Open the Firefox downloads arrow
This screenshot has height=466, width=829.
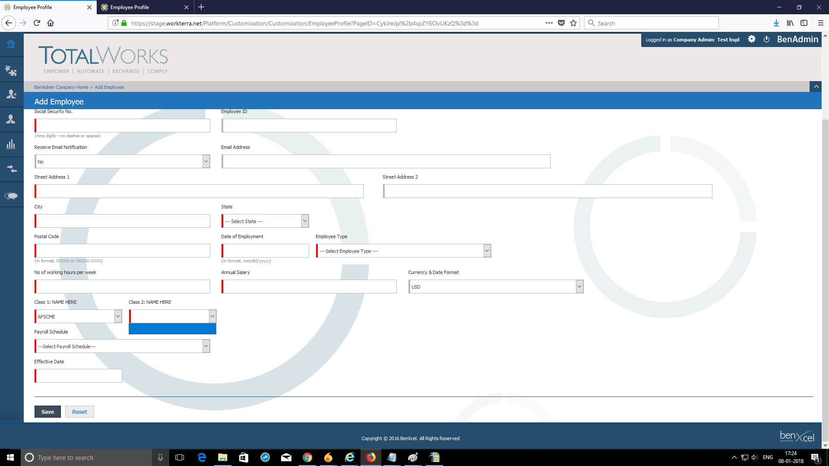point(776,23)
